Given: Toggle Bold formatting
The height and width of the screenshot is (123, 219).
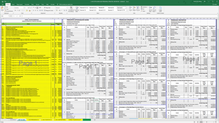Looking at the screenshot, I should 15,11.
